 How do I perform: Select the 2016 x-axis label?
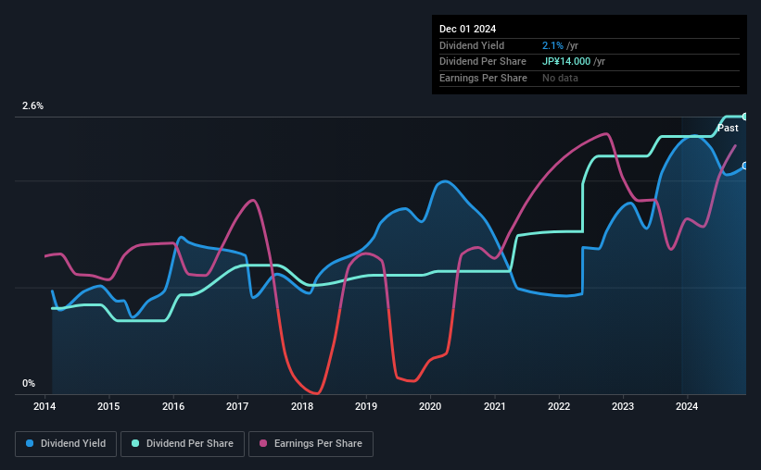173,406
